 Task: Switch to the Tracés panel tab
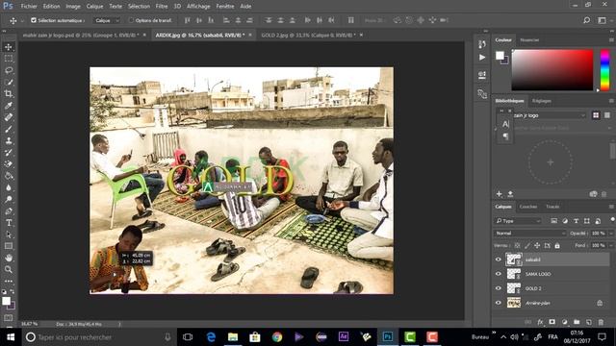(552, 207)
